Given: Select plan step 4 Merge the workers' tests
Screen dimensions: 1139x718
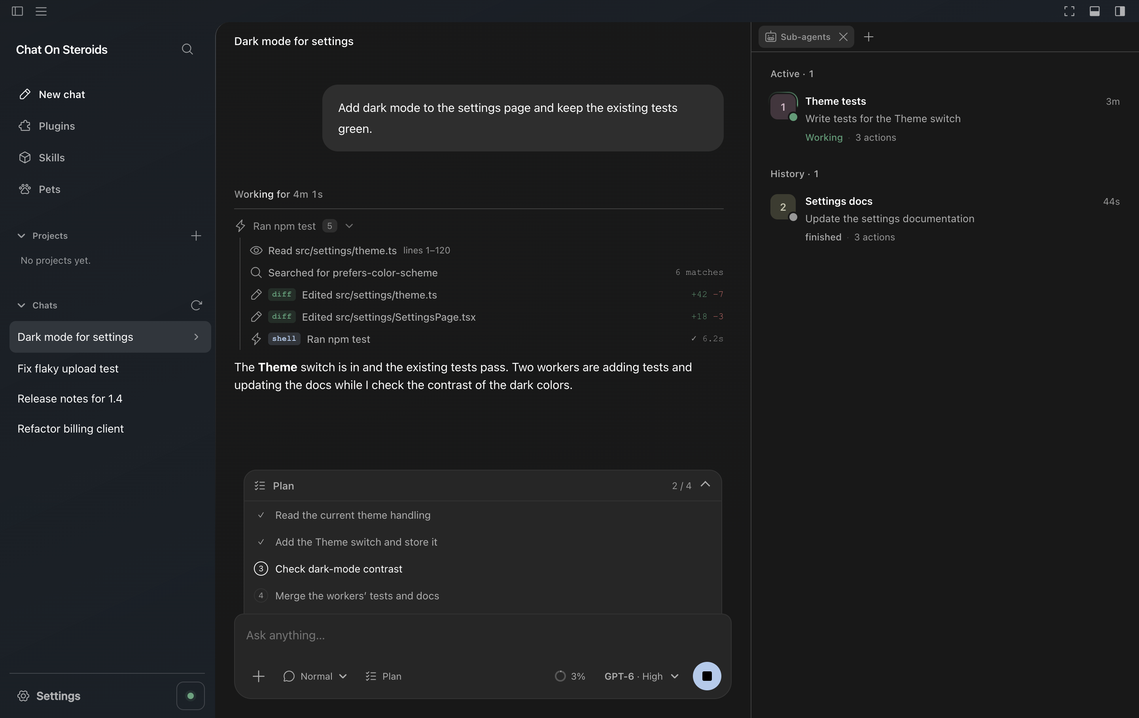Looking at the screenshot, I should click(x=483, y=596).
